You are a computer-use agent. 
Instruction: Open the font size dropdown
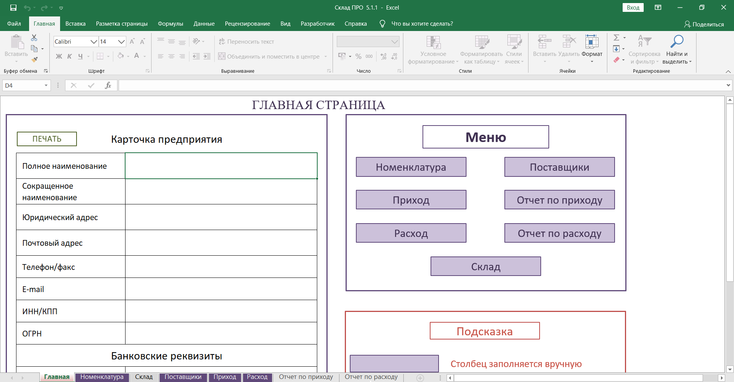(121, 42)
